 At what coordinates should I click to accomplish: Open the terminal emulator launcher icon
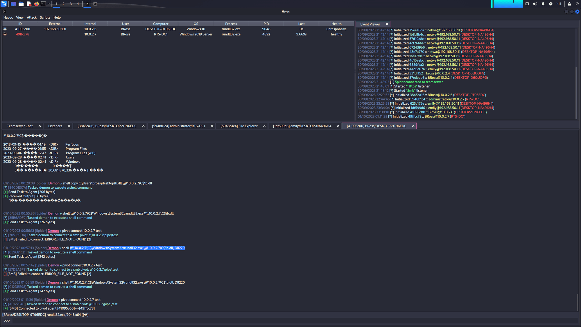pos(43,4)
